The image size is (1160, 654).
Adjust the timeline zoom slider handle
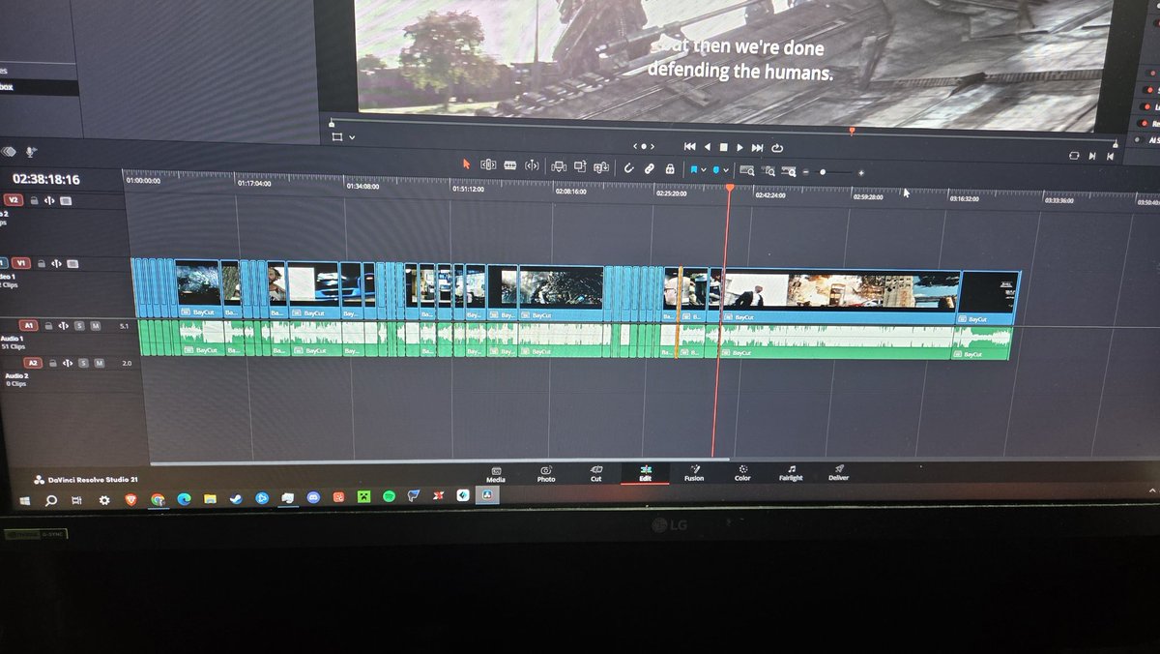[823, 172]
